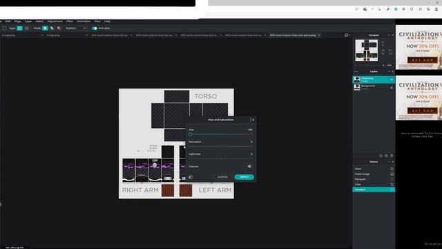Open the Adjustment menu
Screen dimensions: 442x249
tap(55, 21)
